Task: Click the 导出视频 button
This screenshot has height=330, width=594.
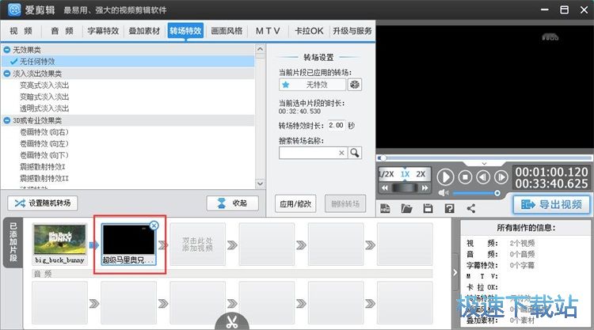Action: (551, 205)
